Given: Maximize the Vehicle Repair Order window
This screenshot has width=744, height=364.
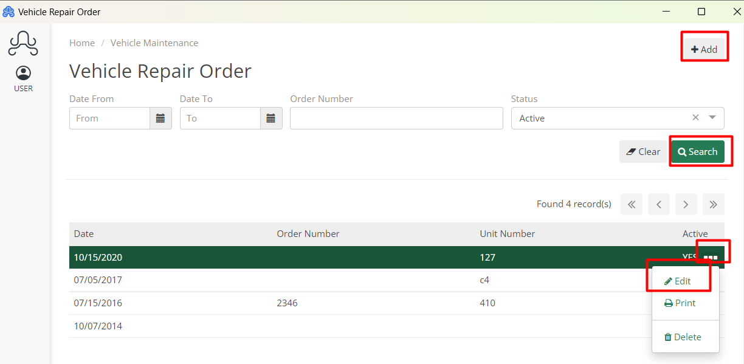Looking at the screenshot, I should [x=701, y=12].
